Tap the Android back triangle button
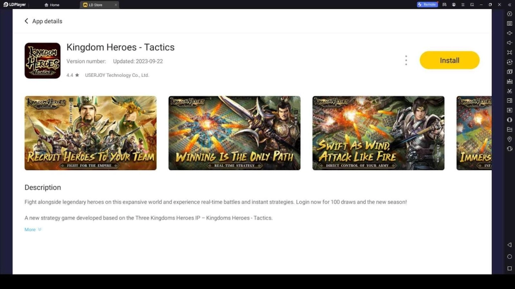 tap(509, 245)
